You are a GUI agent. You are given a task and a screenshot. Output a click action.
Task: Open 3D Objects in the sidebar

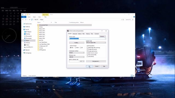click(x=28, y=32)
